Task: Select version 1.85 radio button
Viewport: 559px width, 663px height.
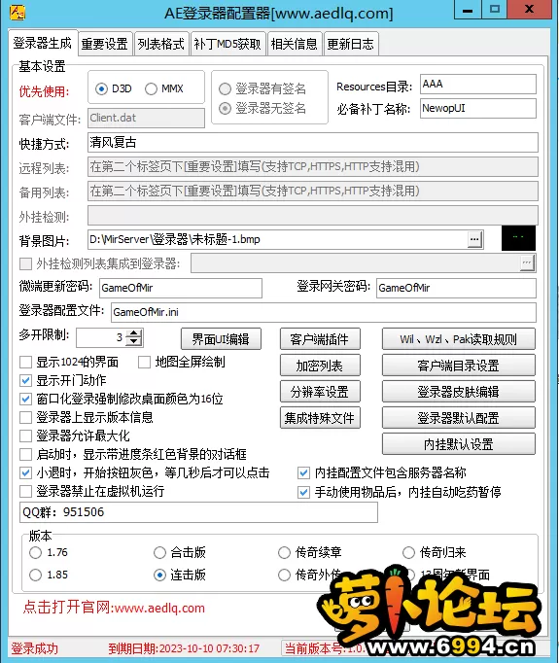Action: point(36,576)
